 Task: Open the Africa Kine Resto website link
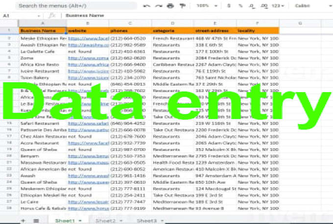coord(89,65)
